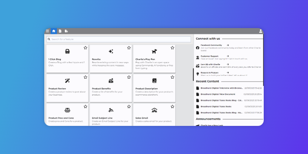Click the Request A Feature lightbulb icon

point(198,74)
